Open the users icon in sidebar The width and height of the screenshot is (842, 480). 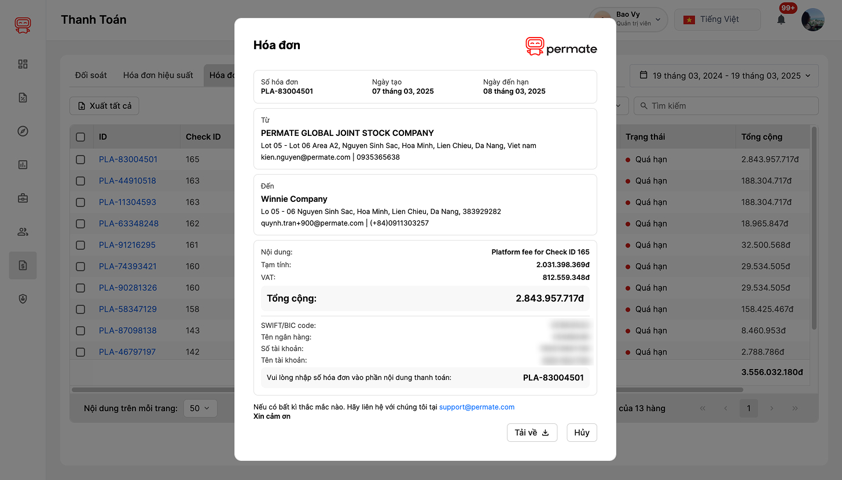click(23, 232)
